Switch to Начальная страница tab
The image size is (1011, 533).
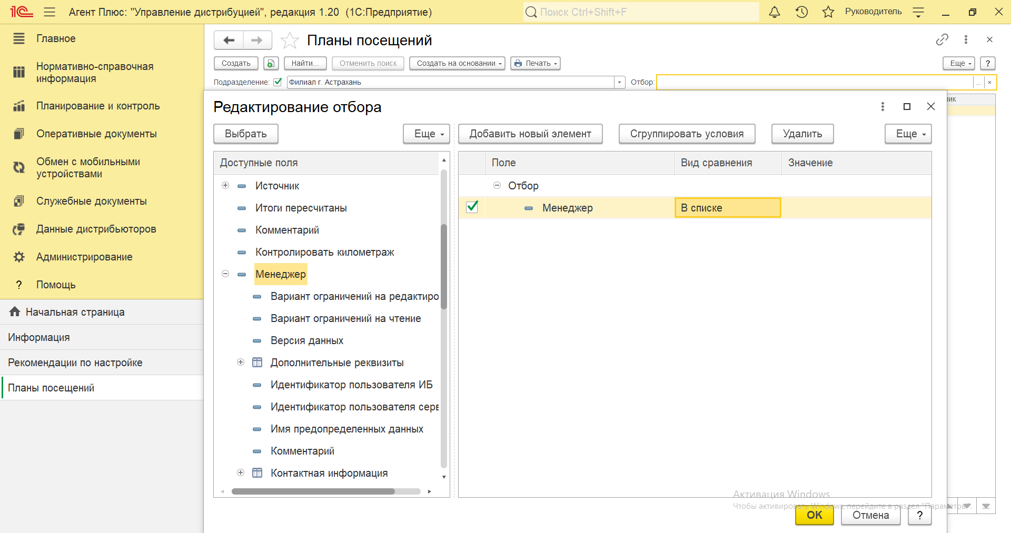click(x=102, y=312)
